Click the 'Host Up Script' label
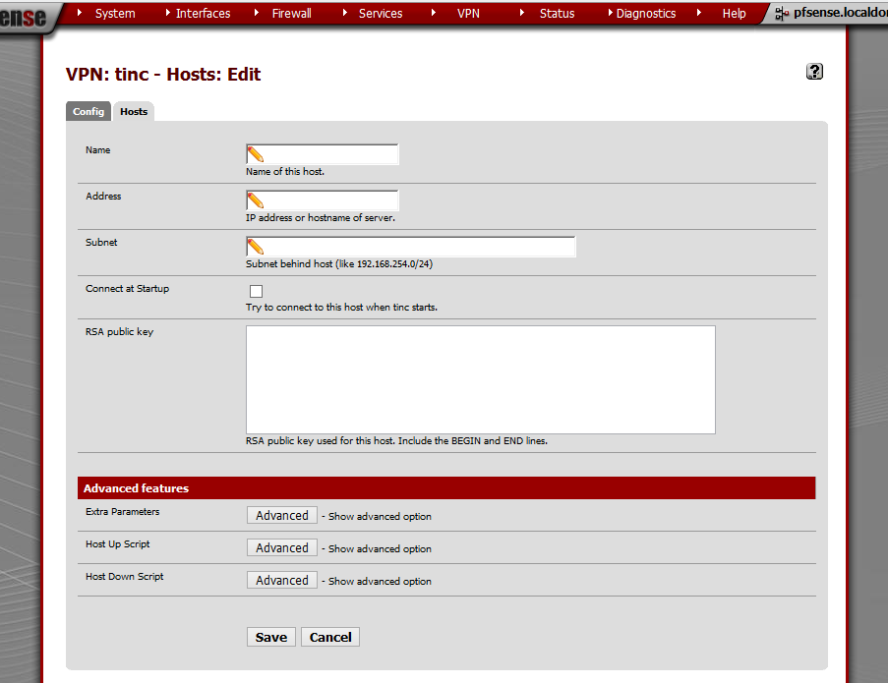The height and width of the screenshot is (683, 888). tap(118, 543)
